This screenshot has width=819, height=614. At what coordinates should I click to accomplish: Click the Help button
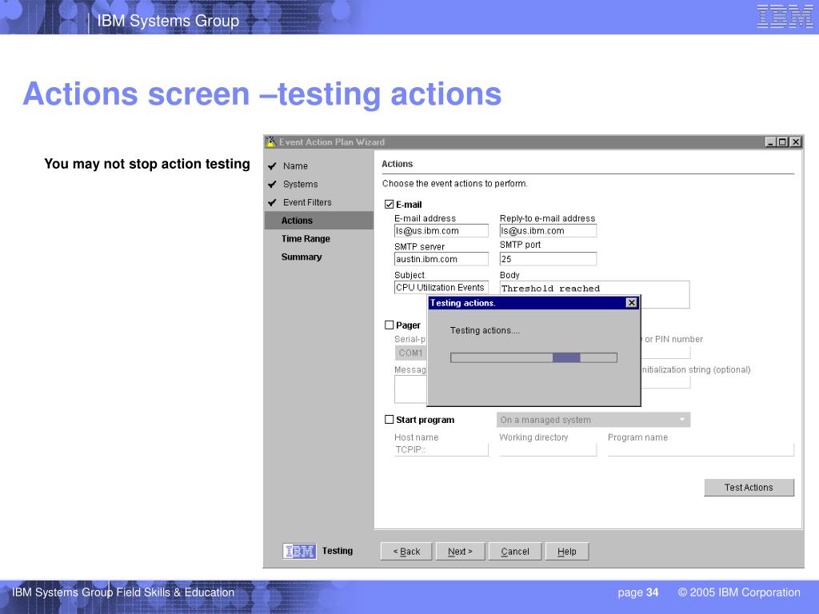tap(567, 552)
